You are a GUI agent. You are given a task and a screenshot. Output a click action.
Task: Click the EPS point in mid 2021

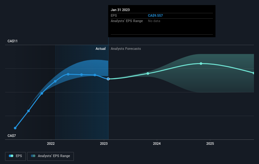point(28,111)
